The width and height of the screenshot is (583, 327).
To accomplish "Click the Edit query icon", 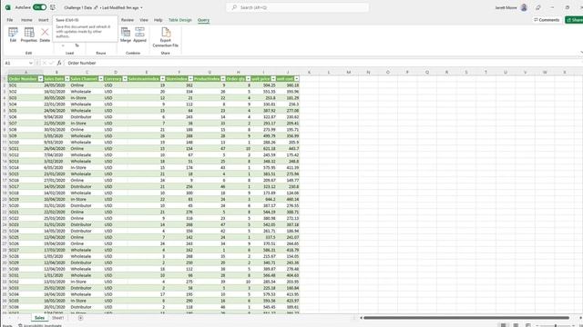I will tap(13, 35).
